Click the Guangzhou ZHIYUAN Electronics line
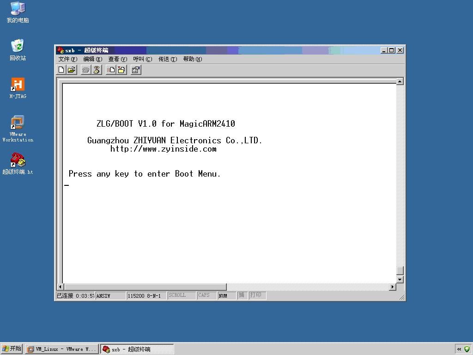473x355 pixels. click(x=175, y=141)
